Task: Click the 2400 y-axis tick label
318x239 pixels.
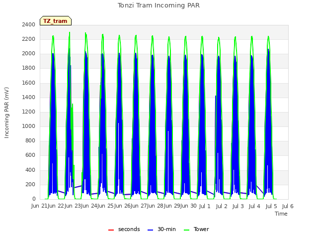Action: click(x=29, y=24)
